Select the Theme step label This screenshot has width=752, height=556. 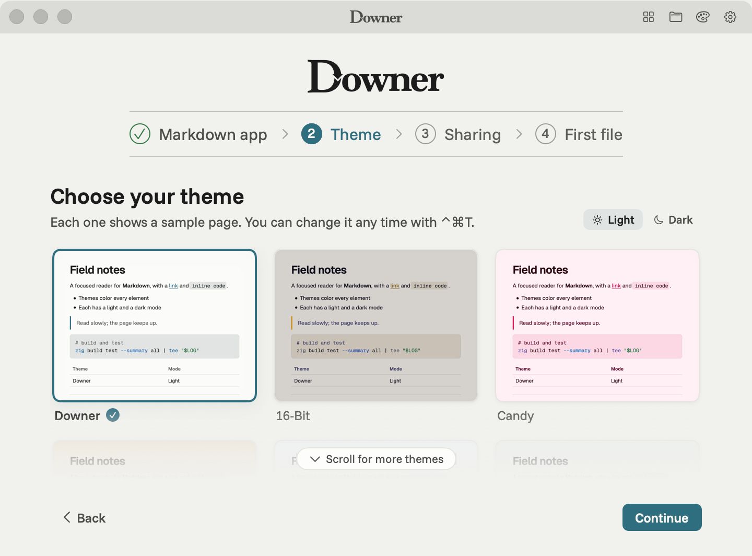[356, 135]
